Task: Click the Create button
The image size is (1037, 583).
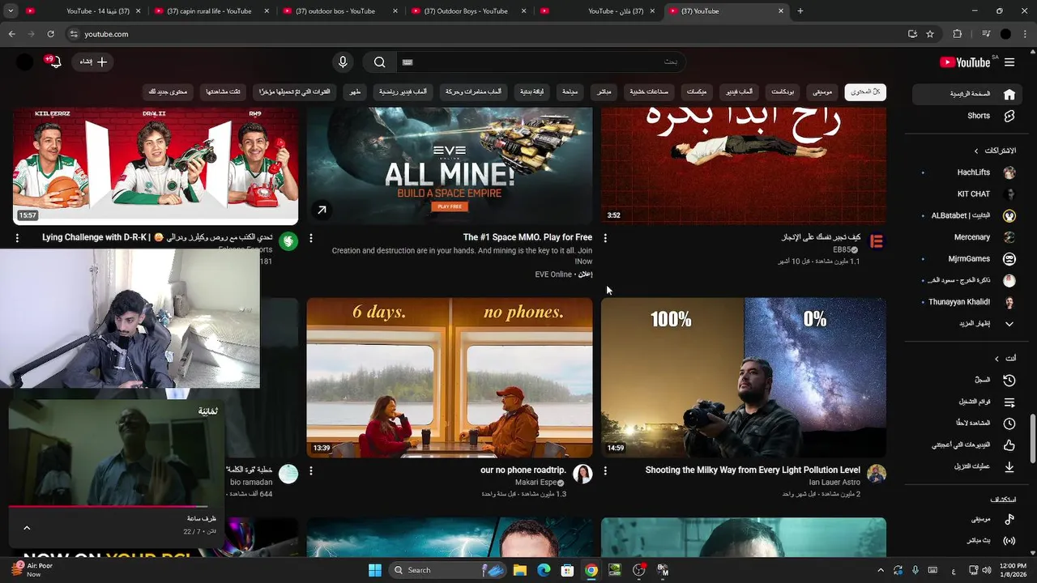Action: click(x=92, y=62)
